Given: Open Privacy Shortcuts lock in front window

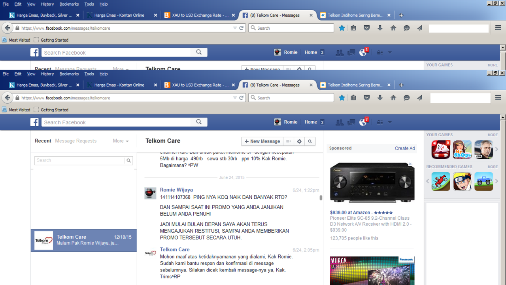Looking at the screenshot, I should [380, 122].
